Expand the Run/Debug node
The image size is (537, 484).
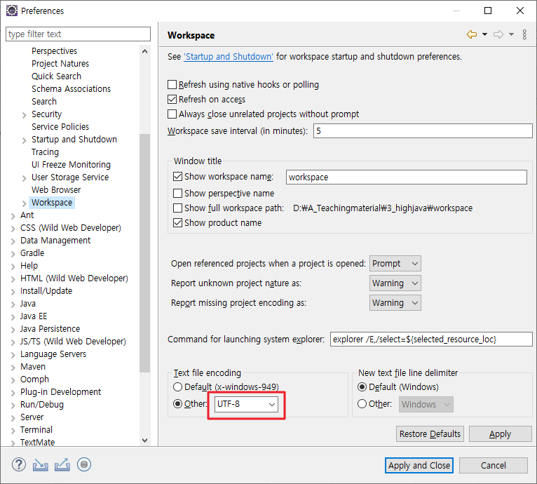click(13, 406)
